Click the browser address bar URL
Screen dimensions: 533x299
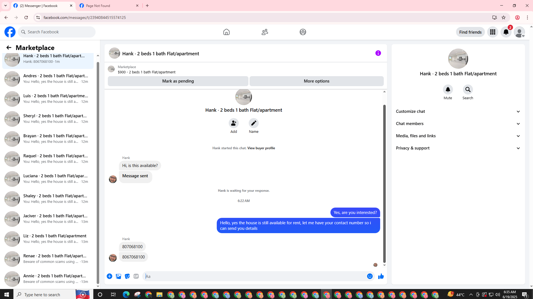84,18
